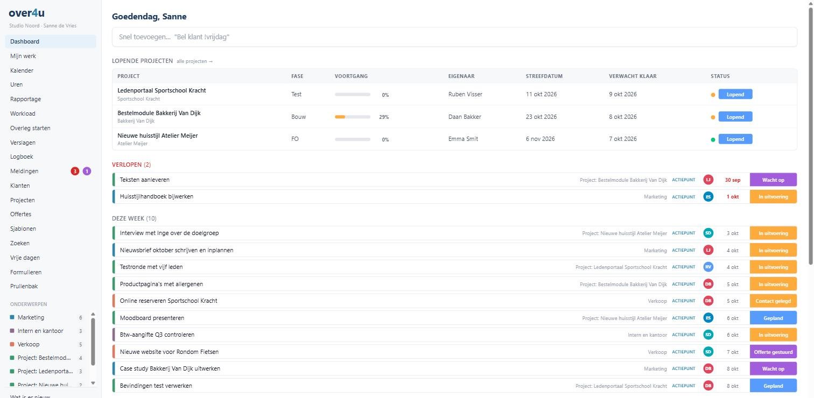The image size is (814, 398).
Task: Click the purple 1 badge next to Meldingen
Action: click(x=87, y=171)
